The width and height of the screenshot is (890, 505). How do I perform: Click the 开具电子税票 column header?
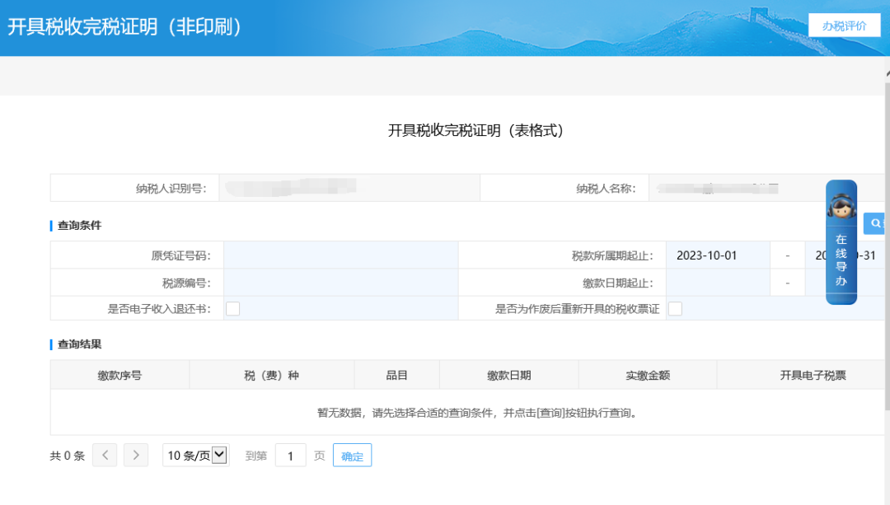point(813,375)
